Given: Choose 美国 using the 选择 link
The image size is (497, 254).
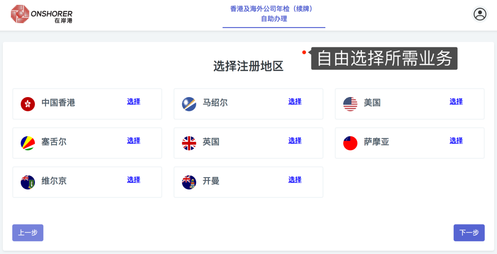Looking at the screenshot, I should click(x=456, y=102).
